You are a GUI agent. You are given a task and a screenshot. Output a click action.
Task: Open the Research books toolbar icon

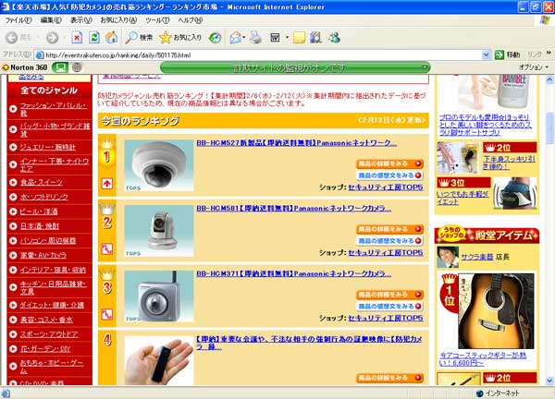(315, 37)
